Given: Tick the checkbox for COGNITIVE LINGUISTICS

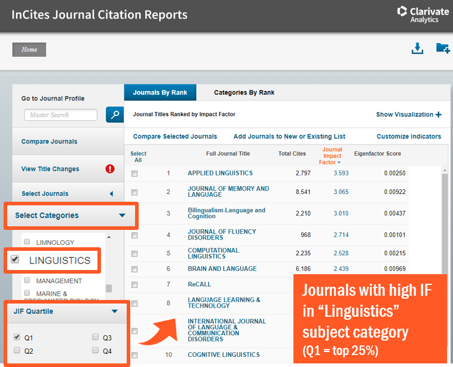Looking at the screenshot, I should pos(134,355).
